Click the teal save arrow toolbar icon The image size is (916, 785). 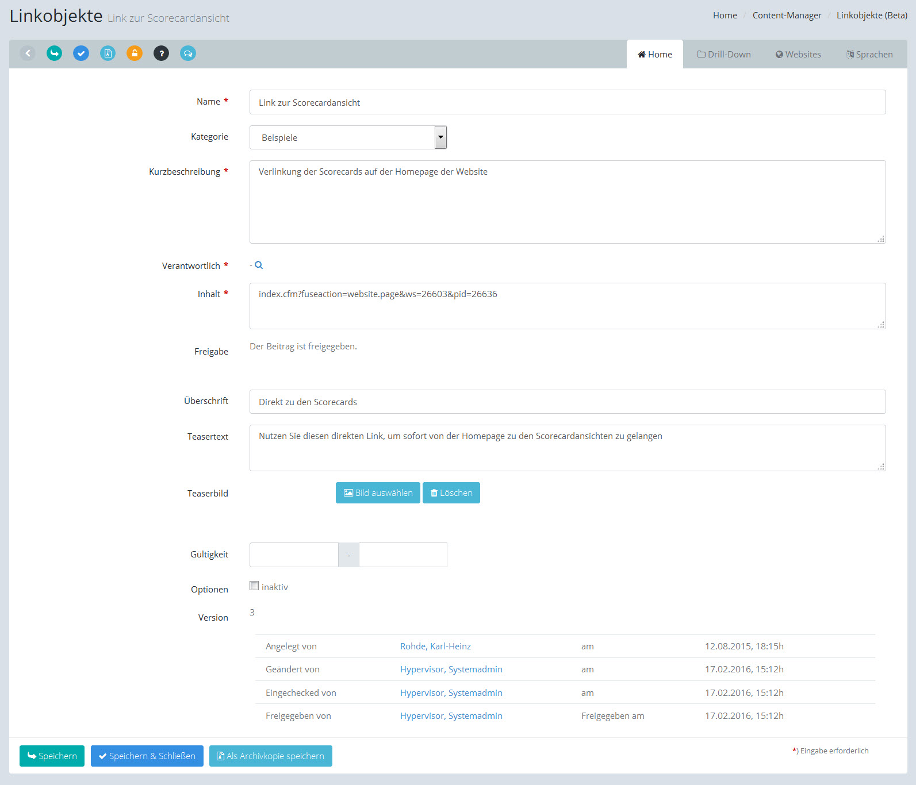coord(55,53)
